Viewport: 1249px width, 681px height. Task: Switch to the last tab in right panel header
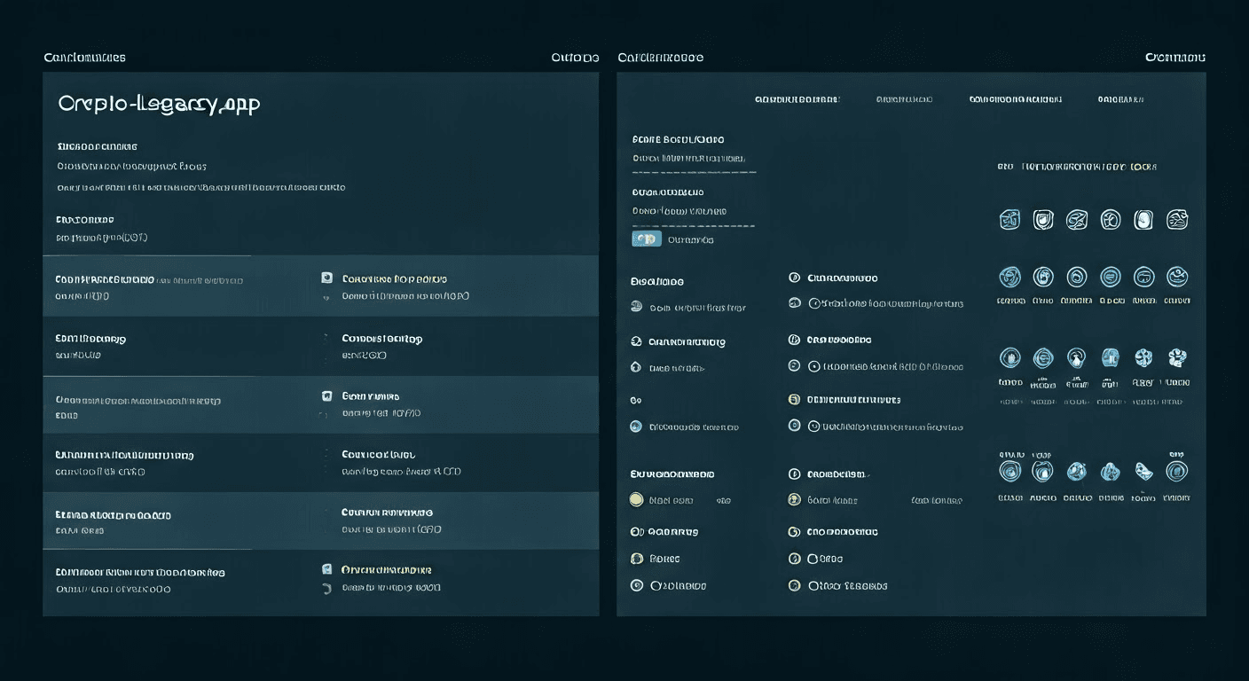point(1120,100)
